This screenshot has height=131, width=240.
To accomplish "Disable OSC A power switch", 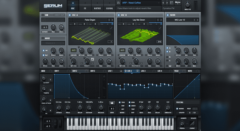I will (70, 15).
